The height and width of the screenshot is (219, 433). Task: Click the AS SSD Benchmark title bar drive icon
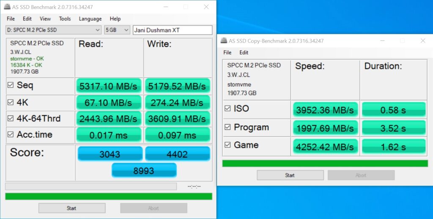click(7, 7)
